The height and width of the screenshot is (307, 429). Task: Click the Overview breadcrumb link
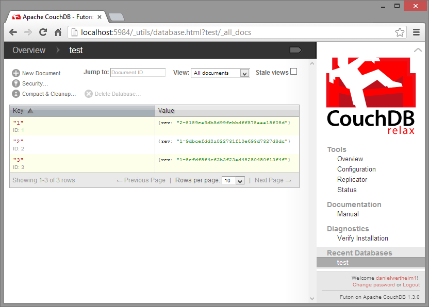(29, 50)
